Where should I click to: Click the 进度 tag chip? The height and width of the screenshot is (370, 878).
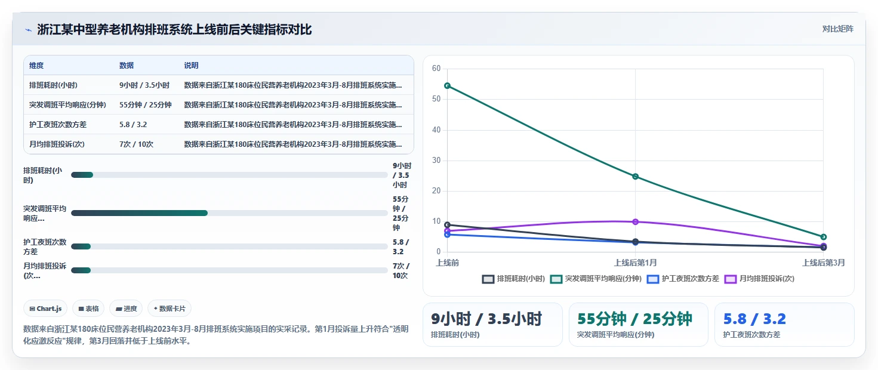126,309
